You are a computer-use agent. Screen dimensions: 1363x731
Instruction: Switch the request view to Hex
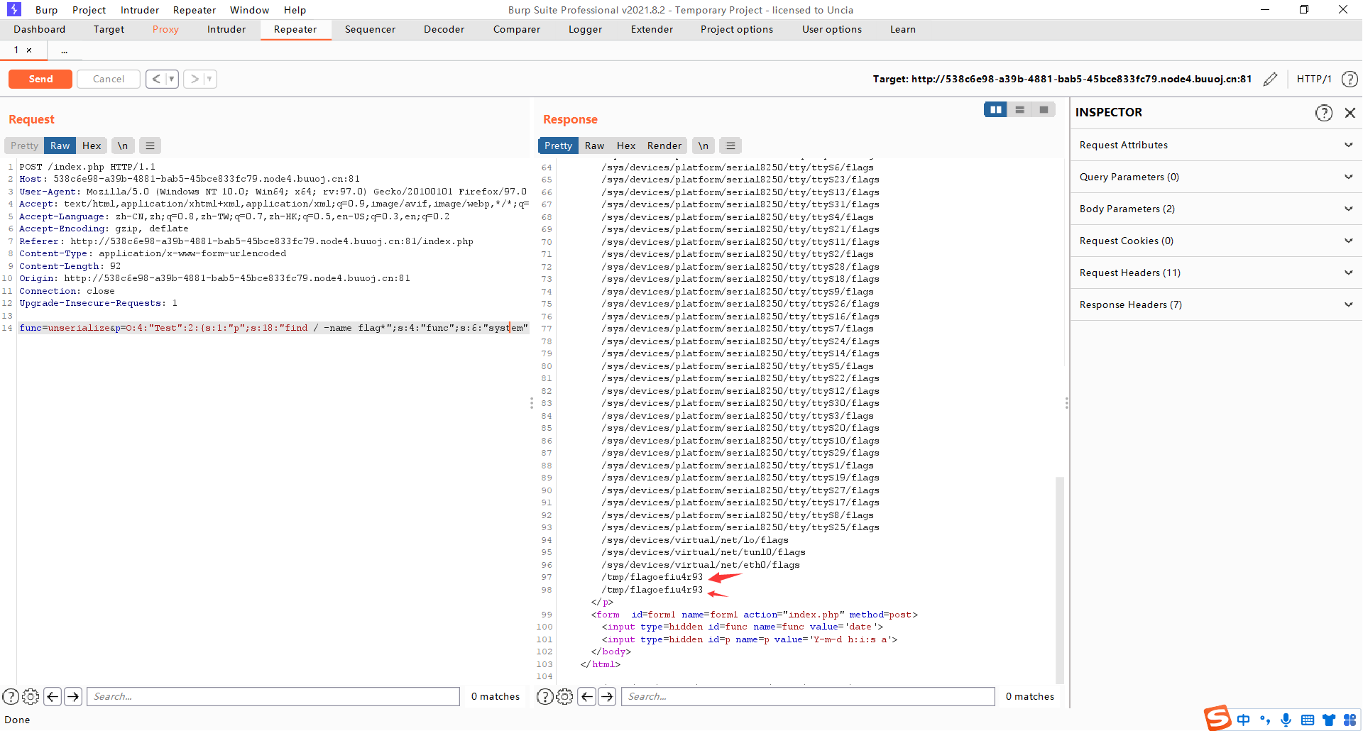[92, 145]
